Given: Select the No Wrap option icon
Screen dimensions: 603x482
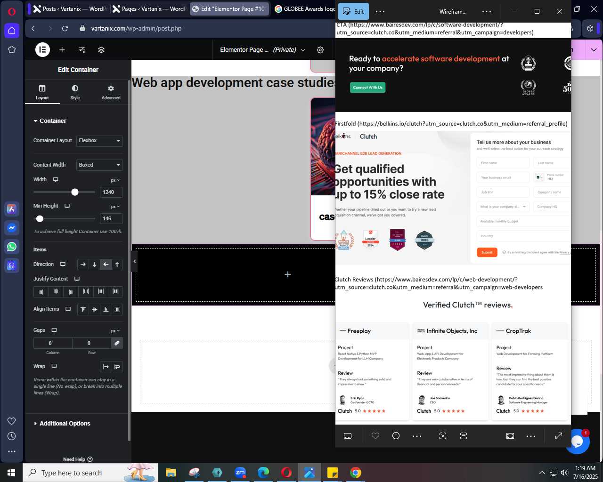Looking at the screenshot, I should pos(106,367).
